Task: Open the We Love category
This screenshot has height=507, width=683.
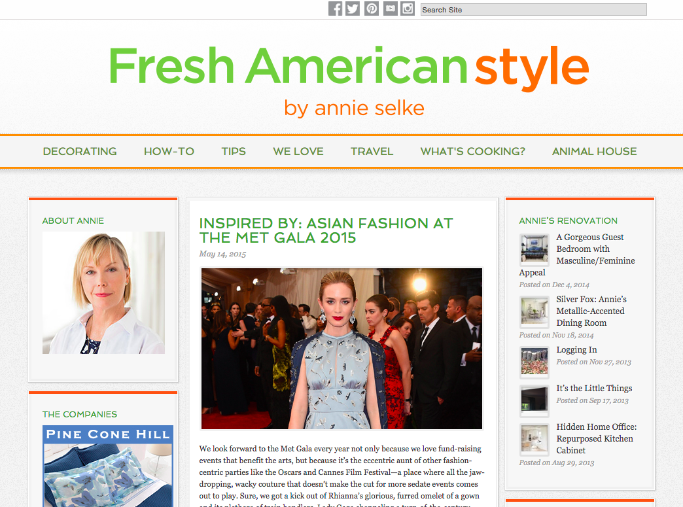Action: tap(298, 151)
